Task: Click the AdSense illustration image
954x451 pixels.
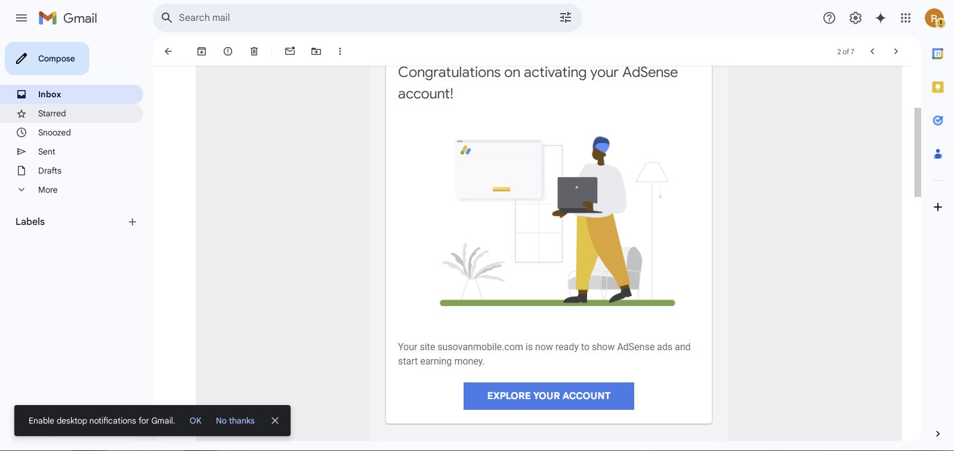Action: click(557, 221)
